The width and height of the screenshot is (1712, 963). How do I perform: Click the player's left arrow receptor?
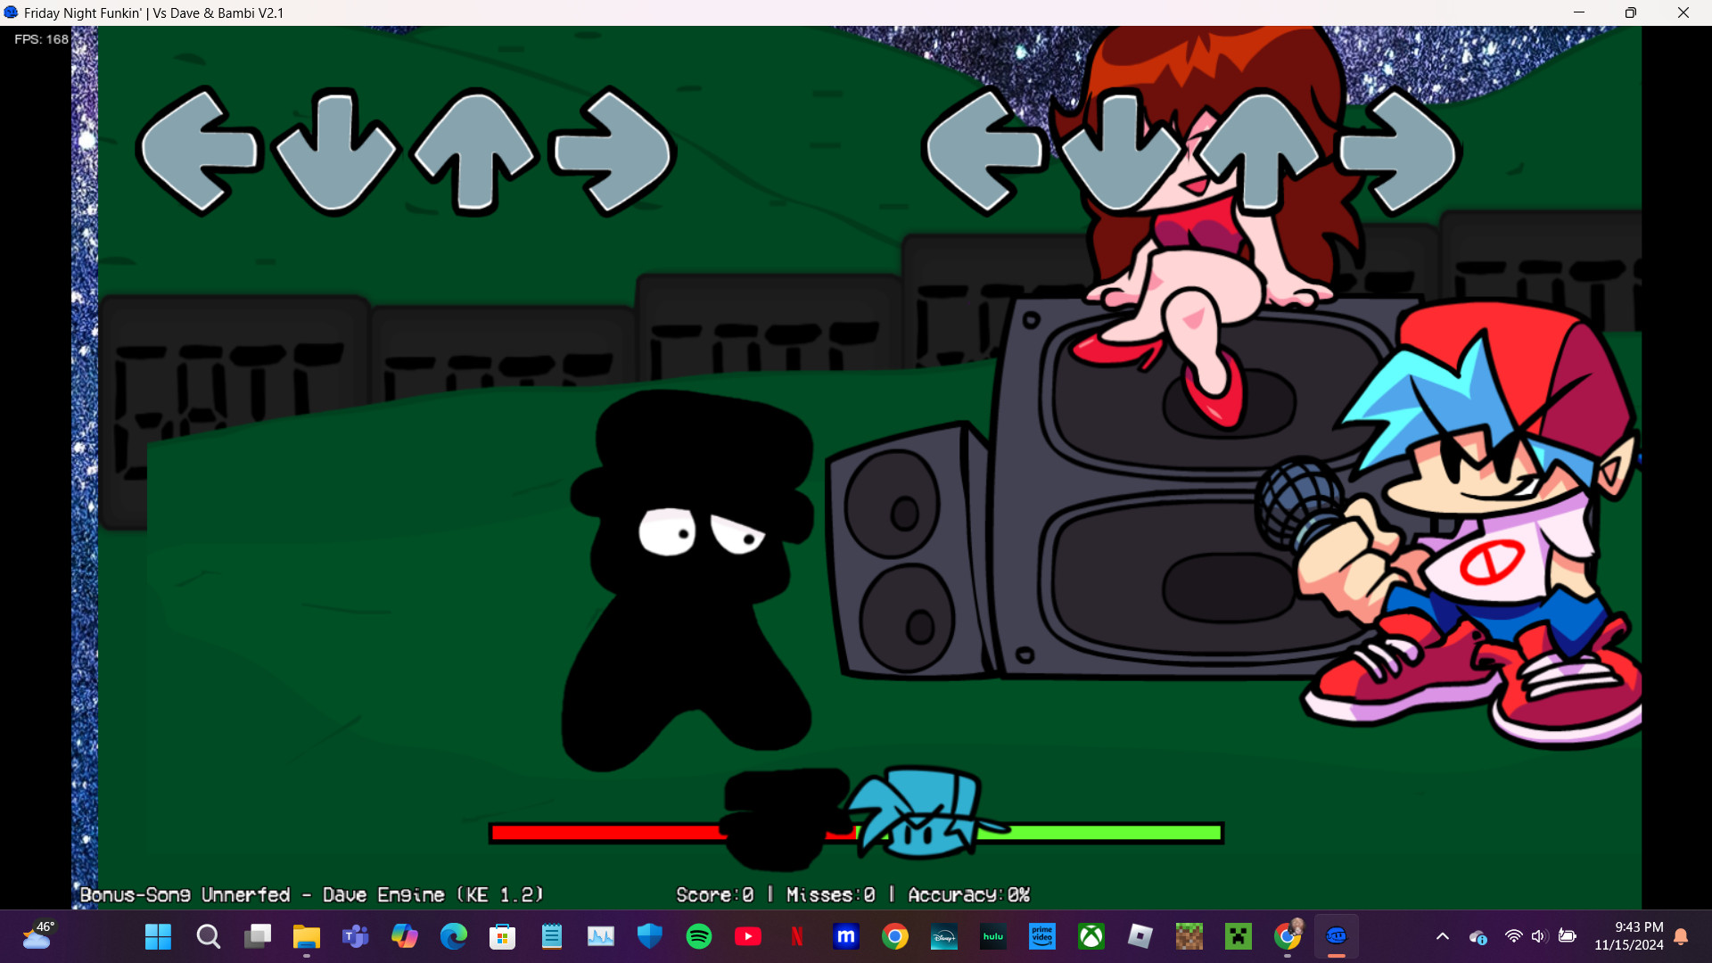click(984, 152)
